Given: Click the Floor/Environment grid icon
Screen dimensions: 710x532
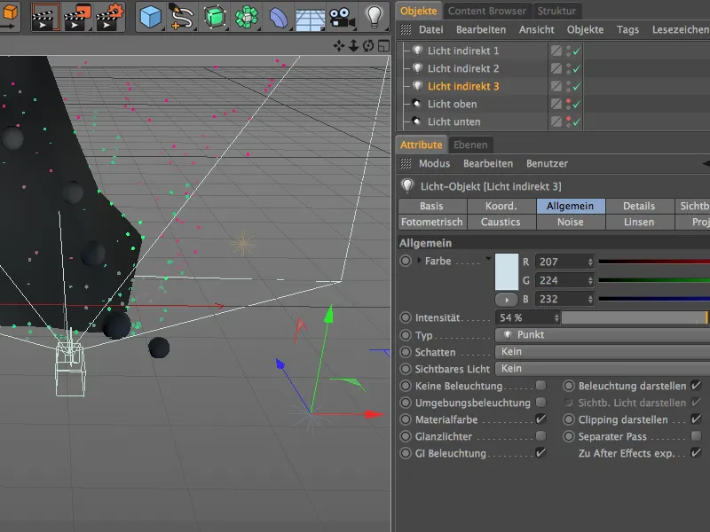Looking at the screenshot, I should tap(310, 17).
